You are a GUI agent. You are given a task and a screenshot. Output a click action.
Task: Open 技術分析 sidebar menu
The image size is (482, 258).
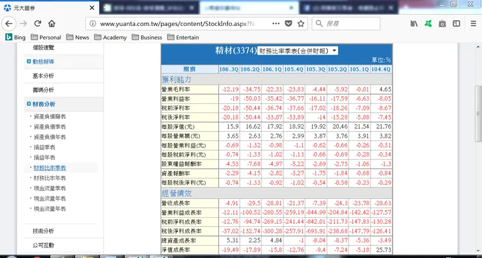[44, 231]
